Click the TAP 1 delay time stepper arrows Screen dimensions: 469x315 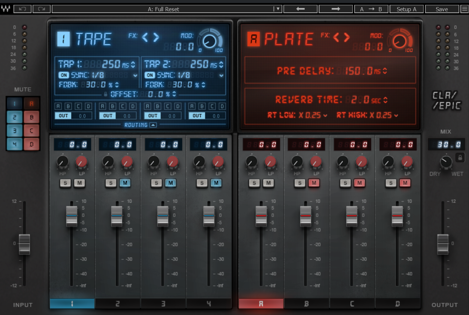click(133, 65)
